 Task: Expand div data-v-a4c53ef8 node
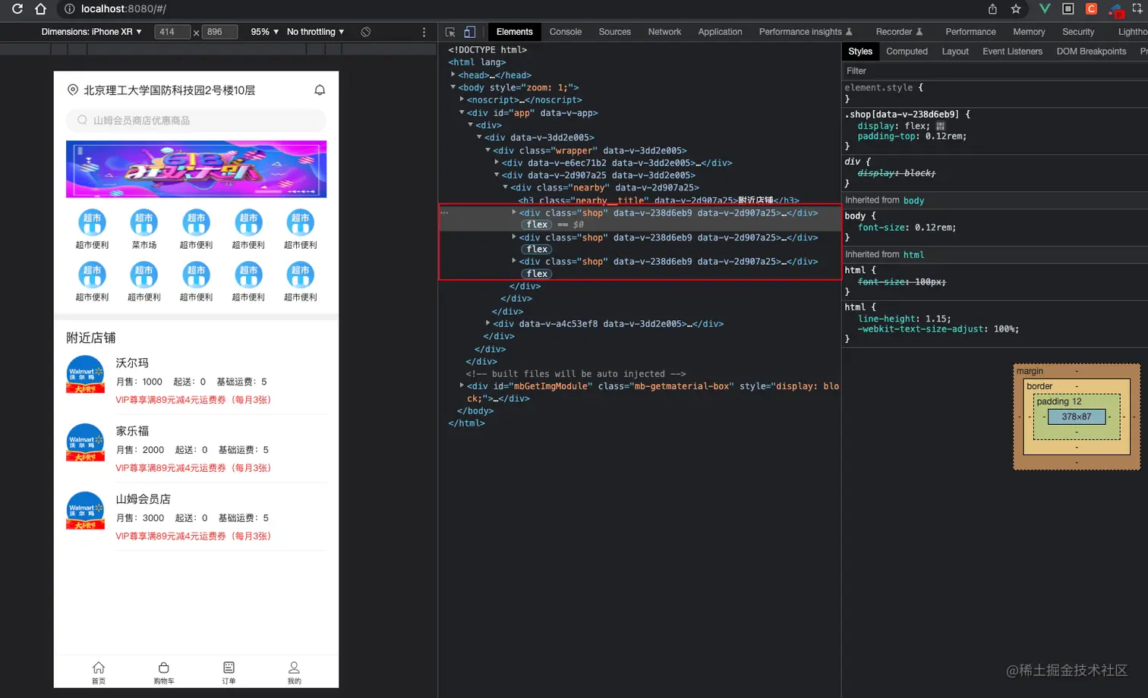488,323
